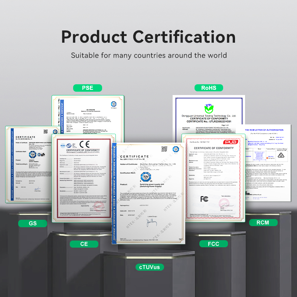The width and height of the screenshot is (297, 297).
Task: Click the QR code on GS certificate
Action: (x=46, y=131)
